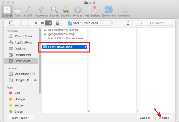Screen dimensions: 179x122
Task: Select Desktop in the sidebar
Action: [22, 49]
